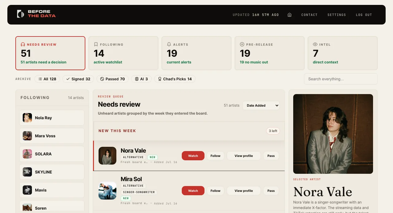This screenshot has width=393, height=213.
Task: Click the blocked circle icon in Passed filter
Action: coord(102,79)
